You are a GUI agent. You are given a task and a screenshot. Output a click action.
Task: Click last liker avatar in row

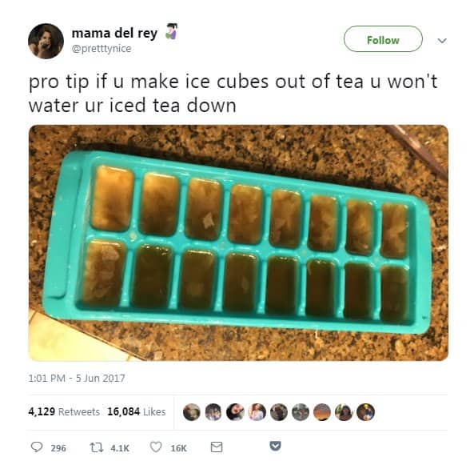tap(366, 412)
